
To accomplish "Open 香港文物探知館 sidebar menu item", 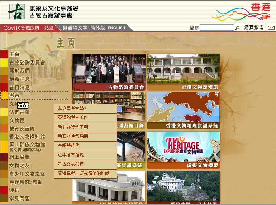I will pyautogui.click(x=27, y=137).
